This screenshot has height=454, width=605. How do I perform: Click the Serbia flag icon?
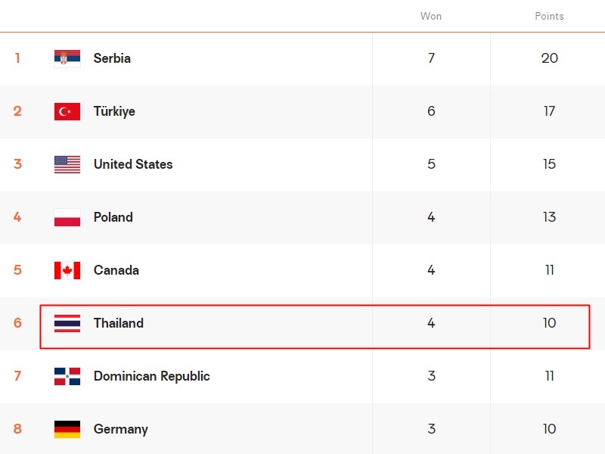pos(67,58)
